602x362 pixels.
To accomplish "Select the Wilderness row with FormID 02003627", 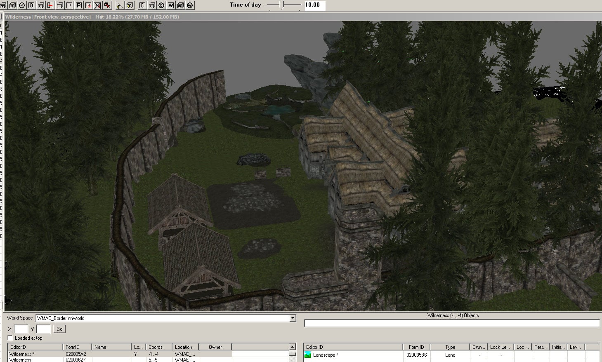I will [x=120, y=360].
